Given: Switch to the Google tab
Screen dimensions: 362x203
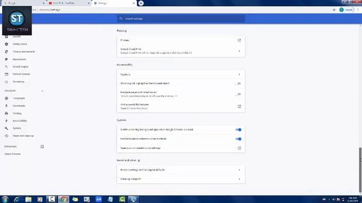Looking at the screenshot, I should coord(23,3).
